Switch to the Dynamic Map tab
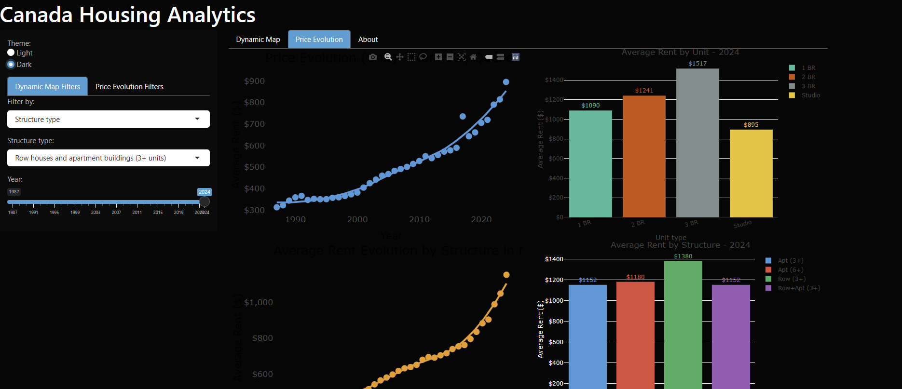902x389 pixels. pos(258,40)
